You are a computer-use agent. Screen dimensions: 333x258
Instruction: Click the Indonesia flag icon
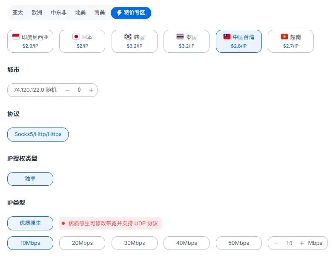point(16,37)
